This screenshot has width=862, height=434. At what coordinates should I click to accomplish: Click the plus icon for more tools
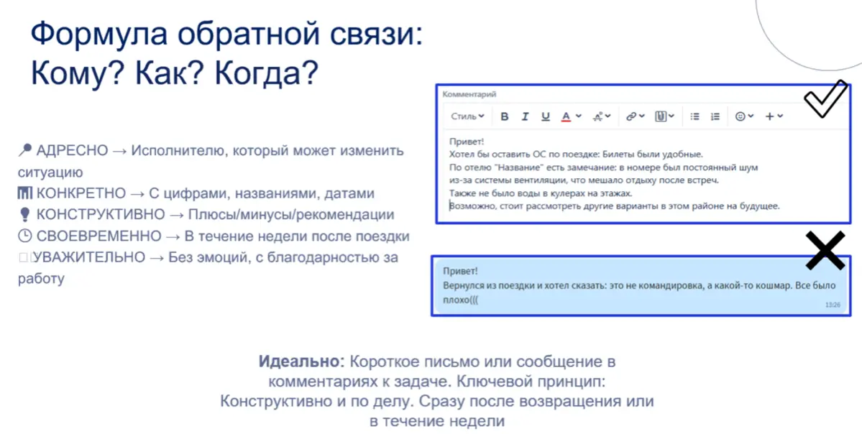pos(770,116)
